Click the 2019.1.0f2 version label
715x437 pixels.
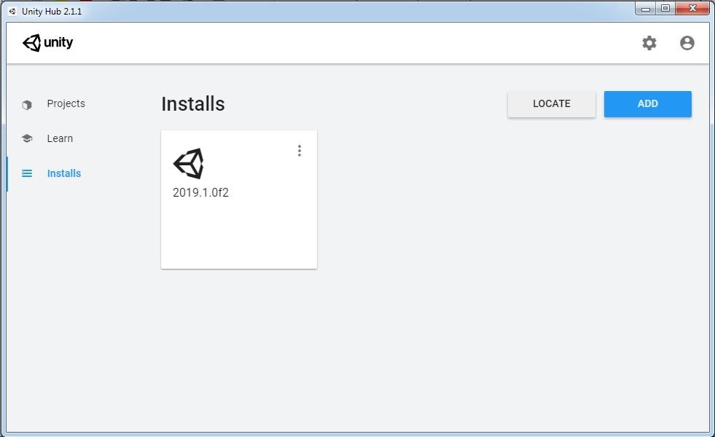(200, 193)
